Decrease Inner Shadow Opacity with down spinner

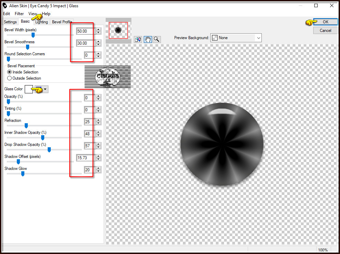point(98,136)
